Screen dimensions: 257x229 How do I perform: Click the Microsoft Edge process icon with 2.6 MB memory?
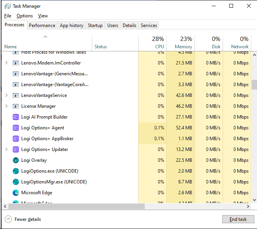[16, 193]
